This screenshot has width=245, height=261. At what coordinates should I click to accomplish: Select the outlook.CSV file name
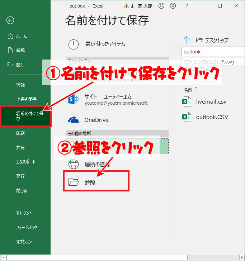click(212, 117)
